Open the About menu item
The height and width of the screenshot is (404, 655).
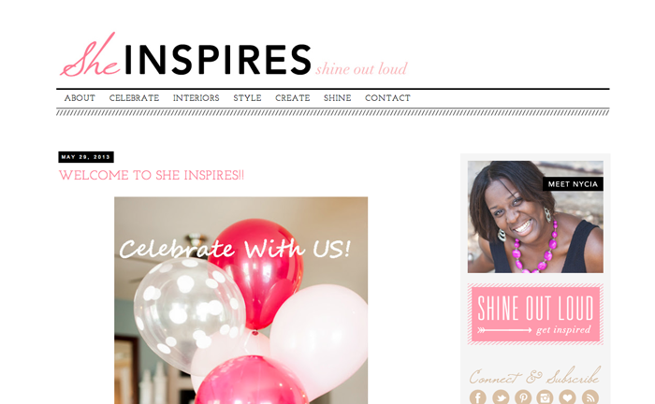pyautogui.click(x=80, y=98)
